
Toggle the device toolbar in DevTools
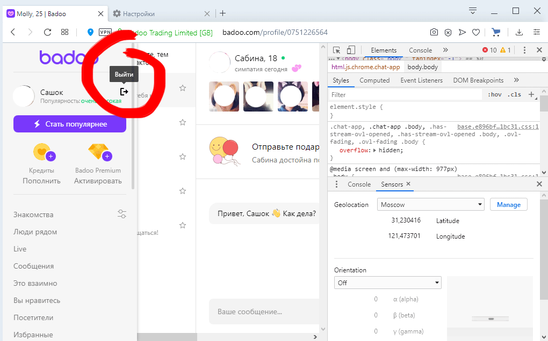coord(351,50)
